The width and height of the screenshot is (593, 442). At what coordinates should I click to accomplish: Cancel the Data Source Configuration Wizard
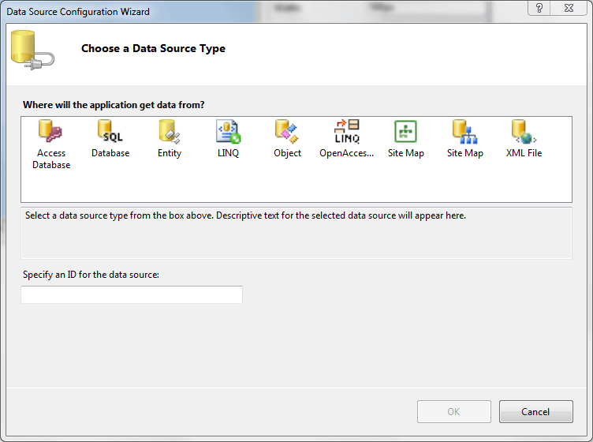coord(535,411)
